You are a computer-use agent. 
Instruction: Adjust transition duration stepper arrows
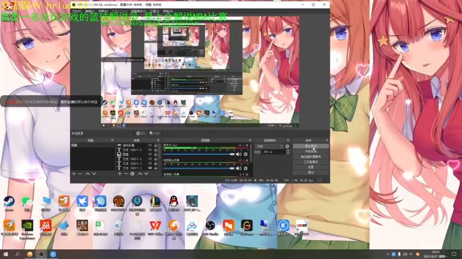pyautogui.click(x=288, y=152)
